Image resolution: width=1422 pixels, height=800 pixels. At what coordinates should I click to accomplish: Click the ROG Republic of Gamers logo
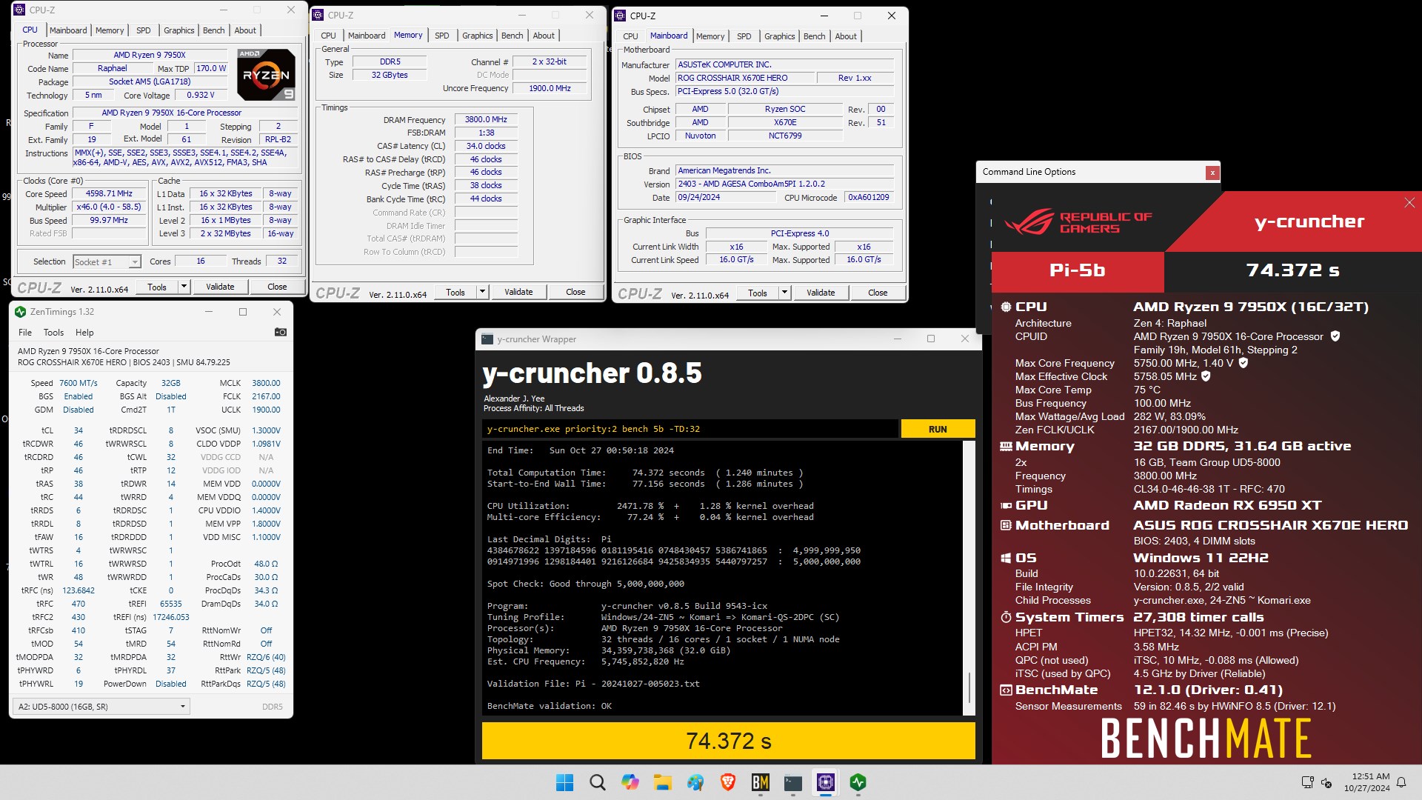(x=1078, y=221)
